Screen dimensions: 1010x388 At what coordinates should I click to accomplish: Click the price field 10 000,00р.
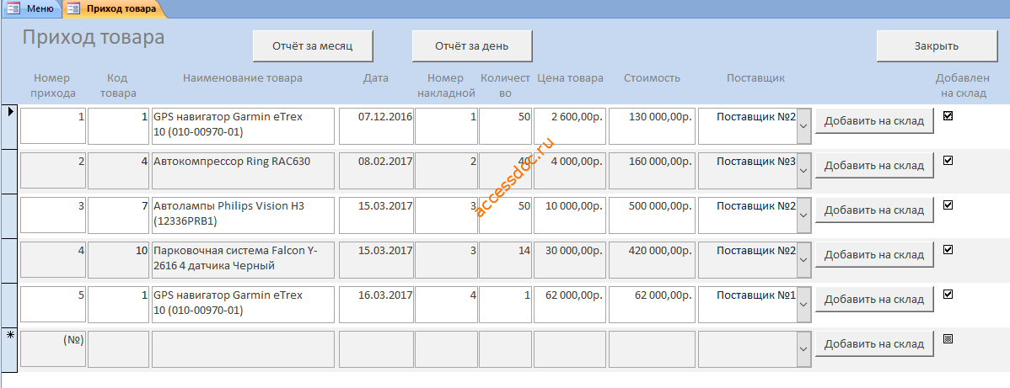(x=569, y=215)
